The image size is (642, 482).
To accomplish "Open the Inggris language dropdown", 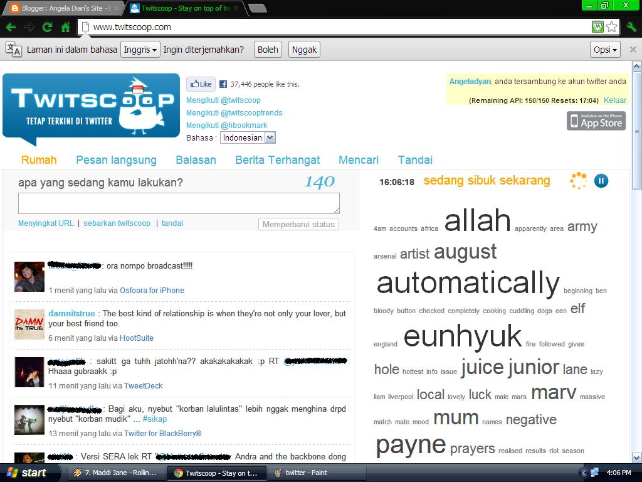I will click(140, 50).
